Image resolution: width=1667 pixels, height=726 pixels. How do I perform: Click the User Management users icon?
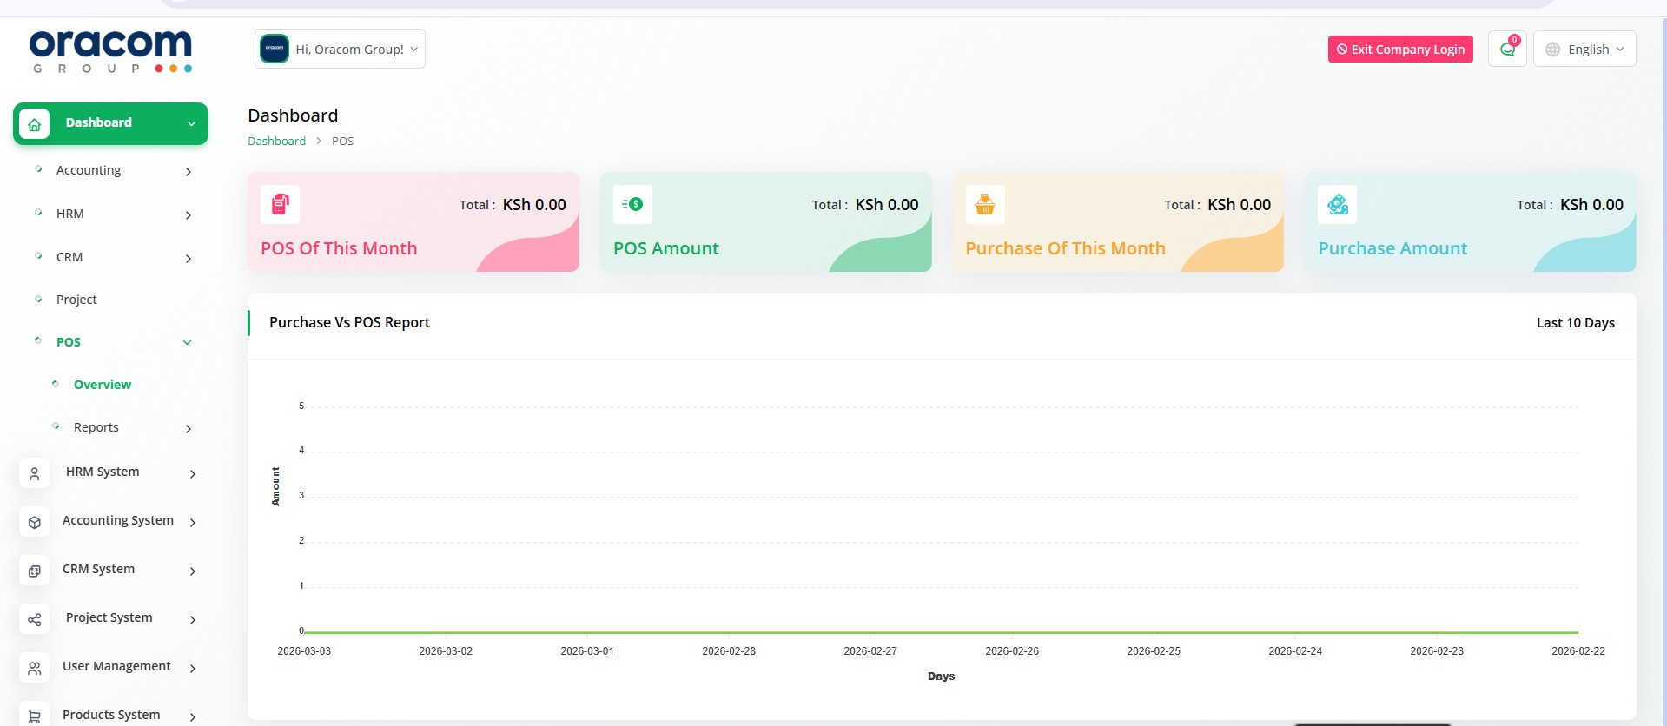click(x=35, y=668)
